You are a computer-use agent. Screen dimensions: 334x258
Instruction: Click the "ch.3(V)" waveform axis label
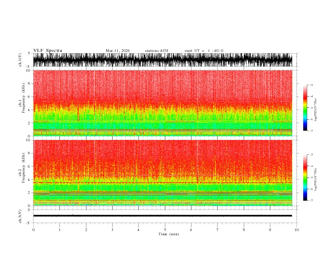pyautogui.click(x=20, y=216)
